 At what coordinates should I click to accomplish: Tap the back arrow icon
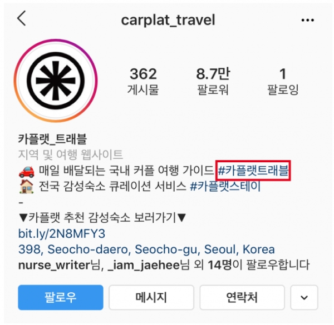pyautogui.click(x=22, y=18)
